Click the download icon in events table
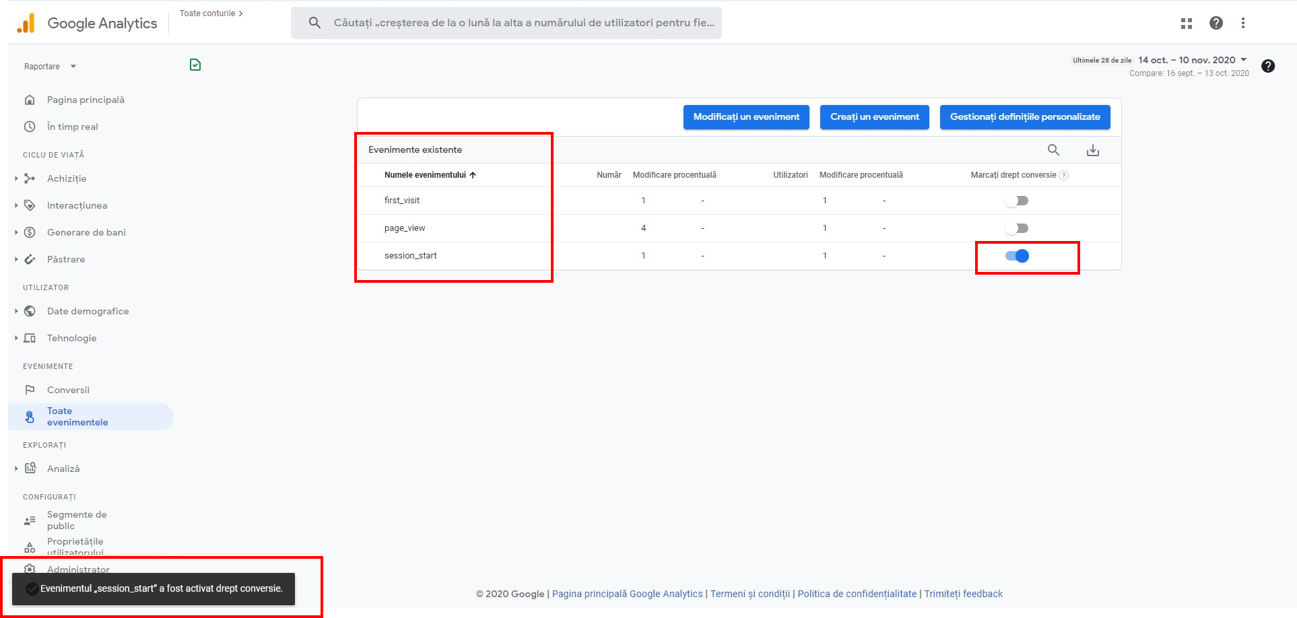1297x618 pixels. click(x=1092, y=150)
